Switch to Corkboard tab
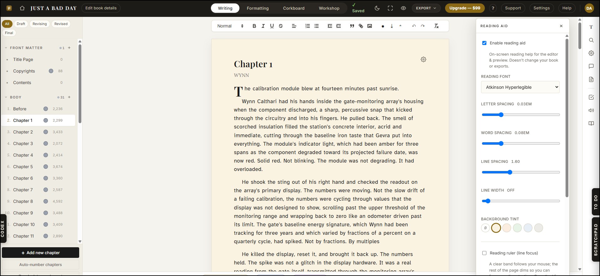This screenshot has width=600, height=276. [x=294, y=8]
